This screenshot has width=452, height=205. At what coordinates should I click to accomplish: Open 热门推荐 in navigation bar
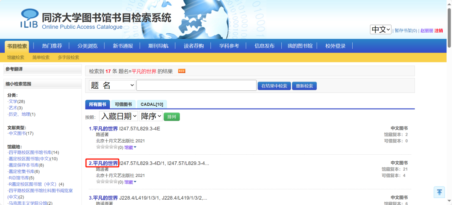coord(52,46)
